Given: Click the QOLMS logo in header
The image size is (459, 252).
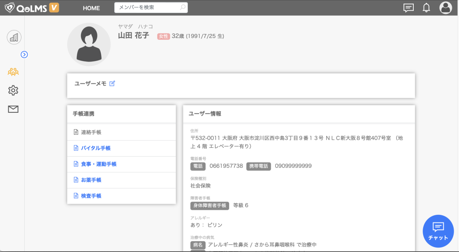Looking at the screenshot, I should click(31, 8).
